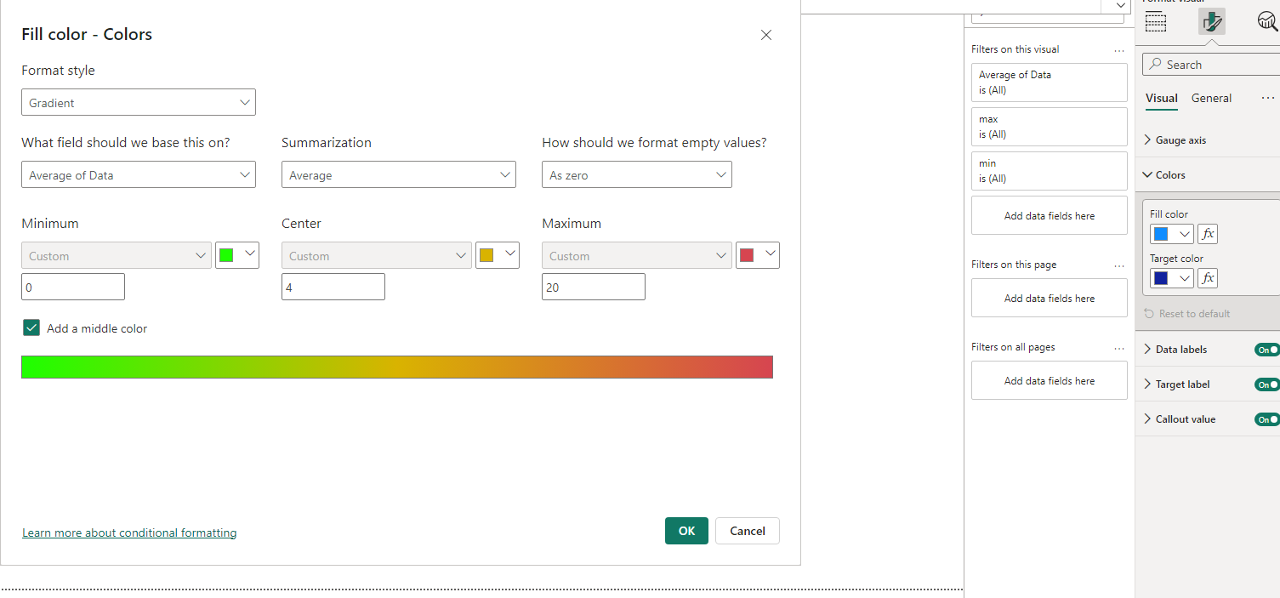Uncheck Add a middle color
The height and width of the screenshot is (598, 1280).
point(31,327)
